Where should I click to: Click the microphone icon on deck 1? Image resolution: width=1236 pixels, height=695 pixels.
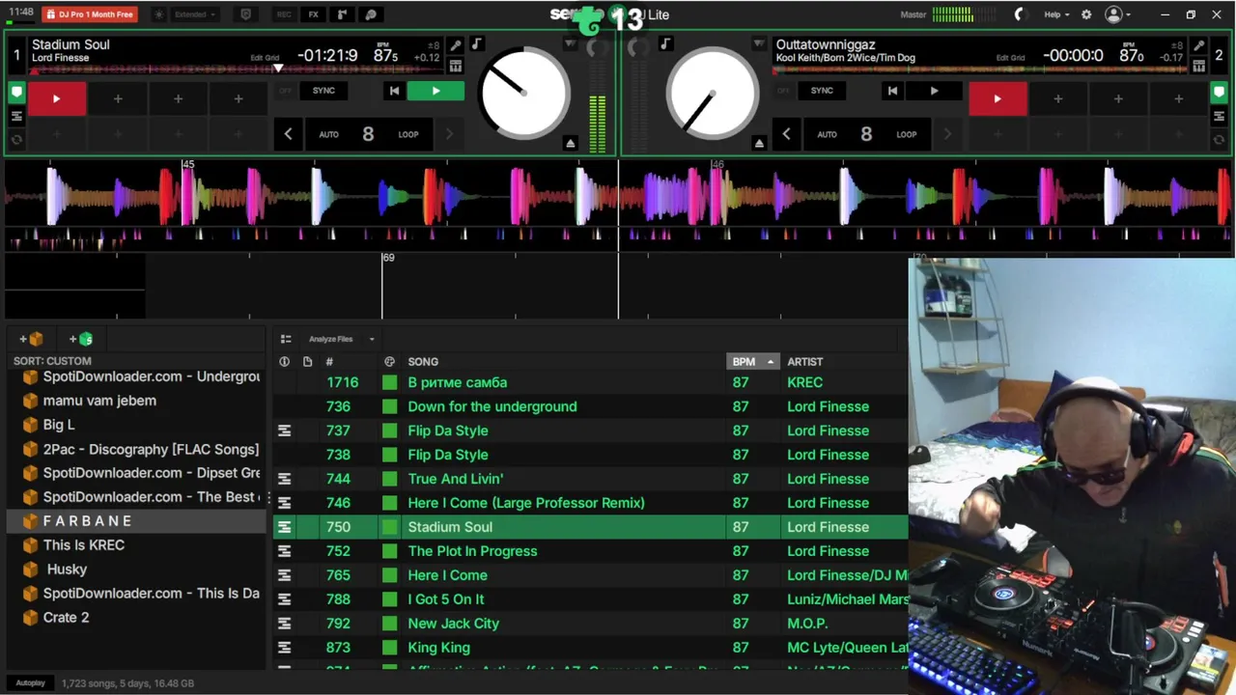(456, 45)
